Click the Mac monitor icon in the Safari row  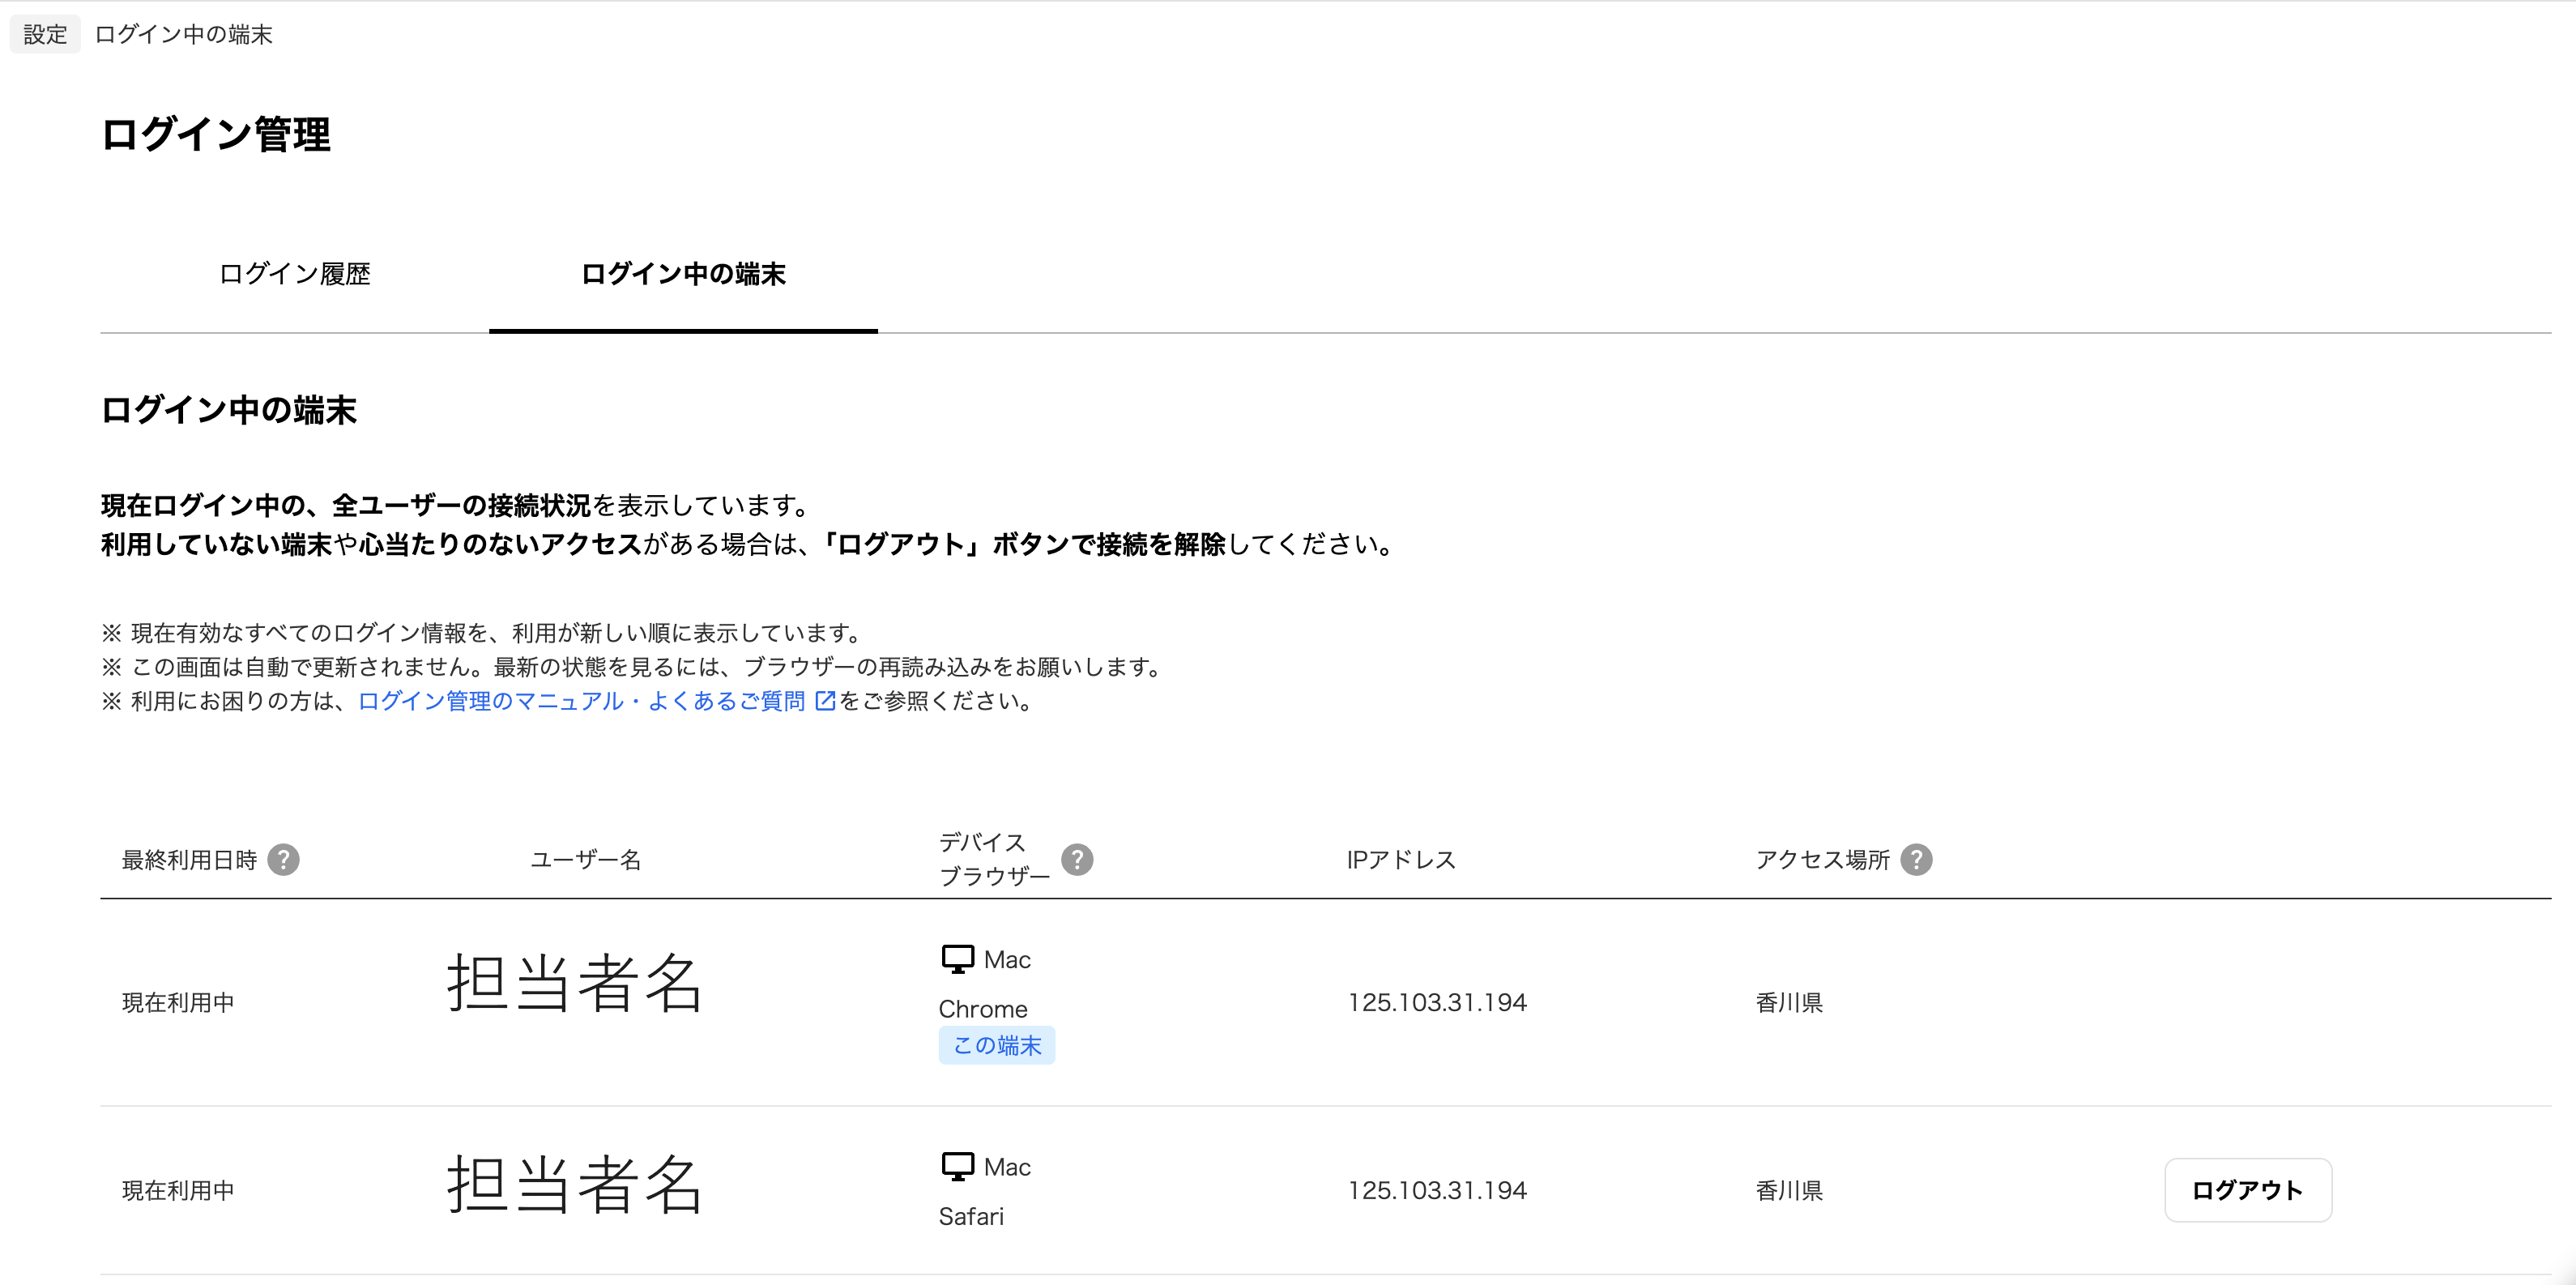click(x=957, y=1165)
